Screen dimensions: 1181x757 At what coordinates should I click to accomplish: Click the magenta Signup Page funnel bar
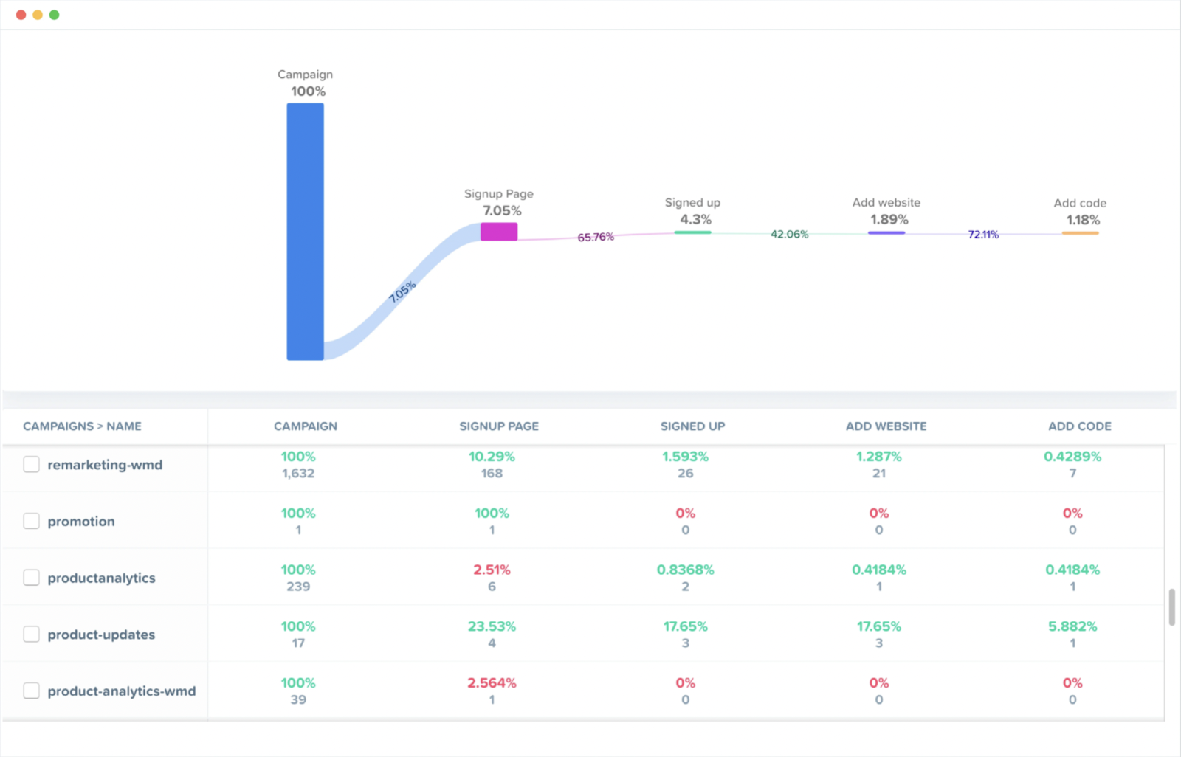(499, 232)
